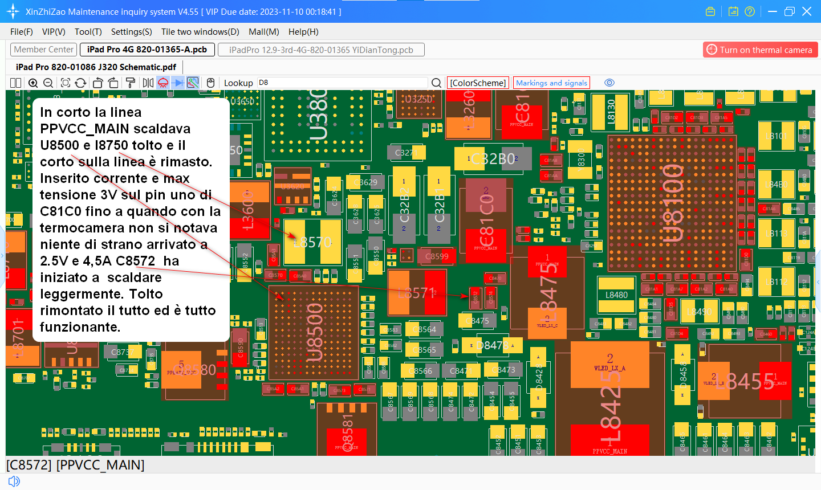Toggle the red dome-shaped toolbar icon
The height and width of the screenshot is (490, 821).
click(163, 83)
